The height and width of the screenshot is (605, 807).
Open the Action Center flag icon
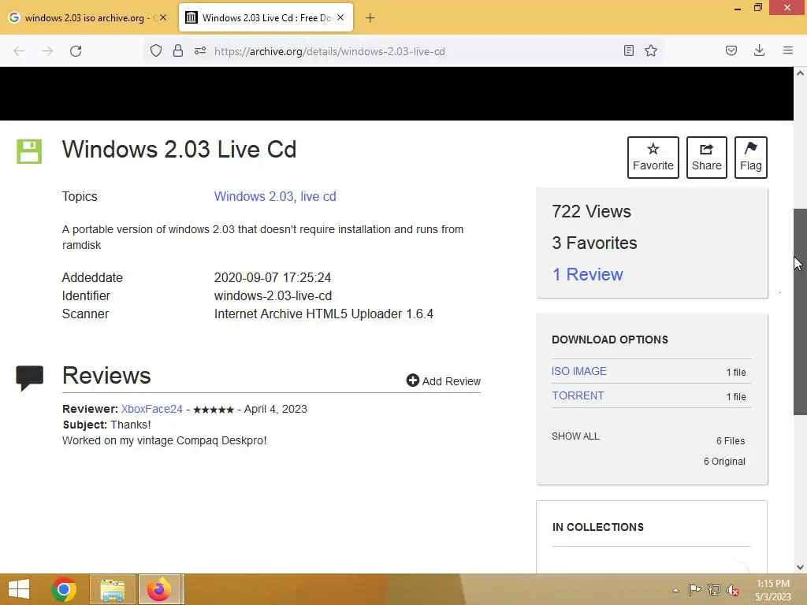[695, 590]
